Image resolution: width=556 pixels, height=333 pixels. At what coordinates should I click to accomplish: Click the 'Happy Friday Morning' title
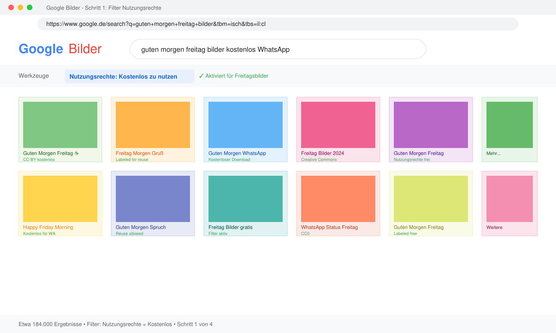pos(48,227)
